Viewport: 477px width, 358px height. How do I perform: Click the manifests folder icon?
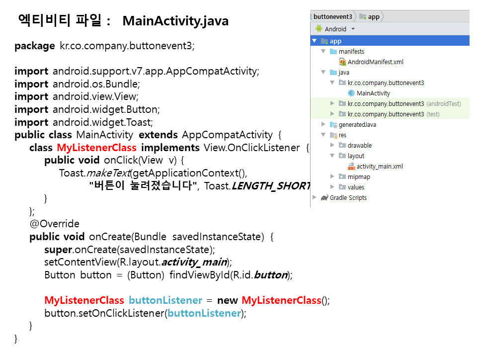(x=333, y=52)
